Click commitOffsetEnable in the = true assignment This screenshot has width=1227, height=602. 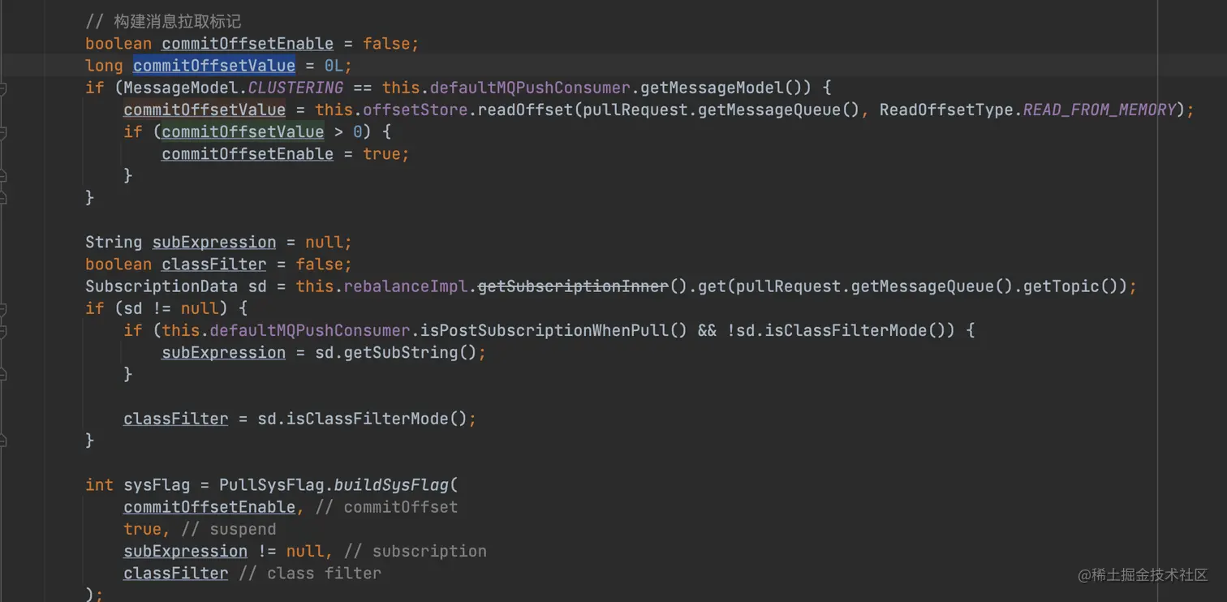coord(248,154)
